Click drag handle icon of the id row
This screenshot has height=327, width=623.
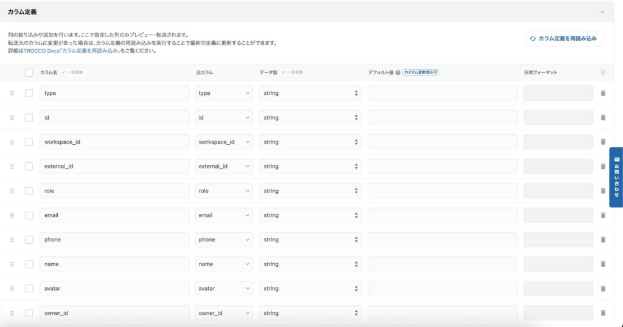[x=12, y=117]
